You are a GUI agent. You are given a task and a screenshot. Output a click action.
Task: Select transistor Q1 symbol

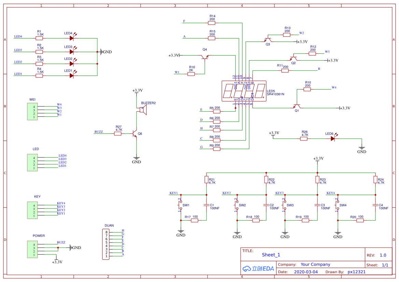tap(297, 106)
